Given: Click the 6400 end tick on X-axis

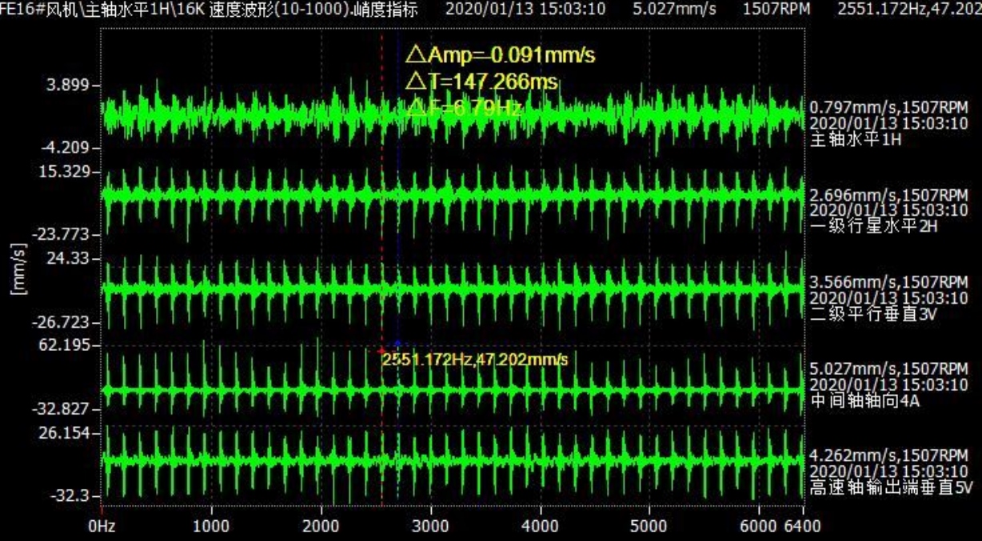Looking at the screenshot, I should click(802, 527).
